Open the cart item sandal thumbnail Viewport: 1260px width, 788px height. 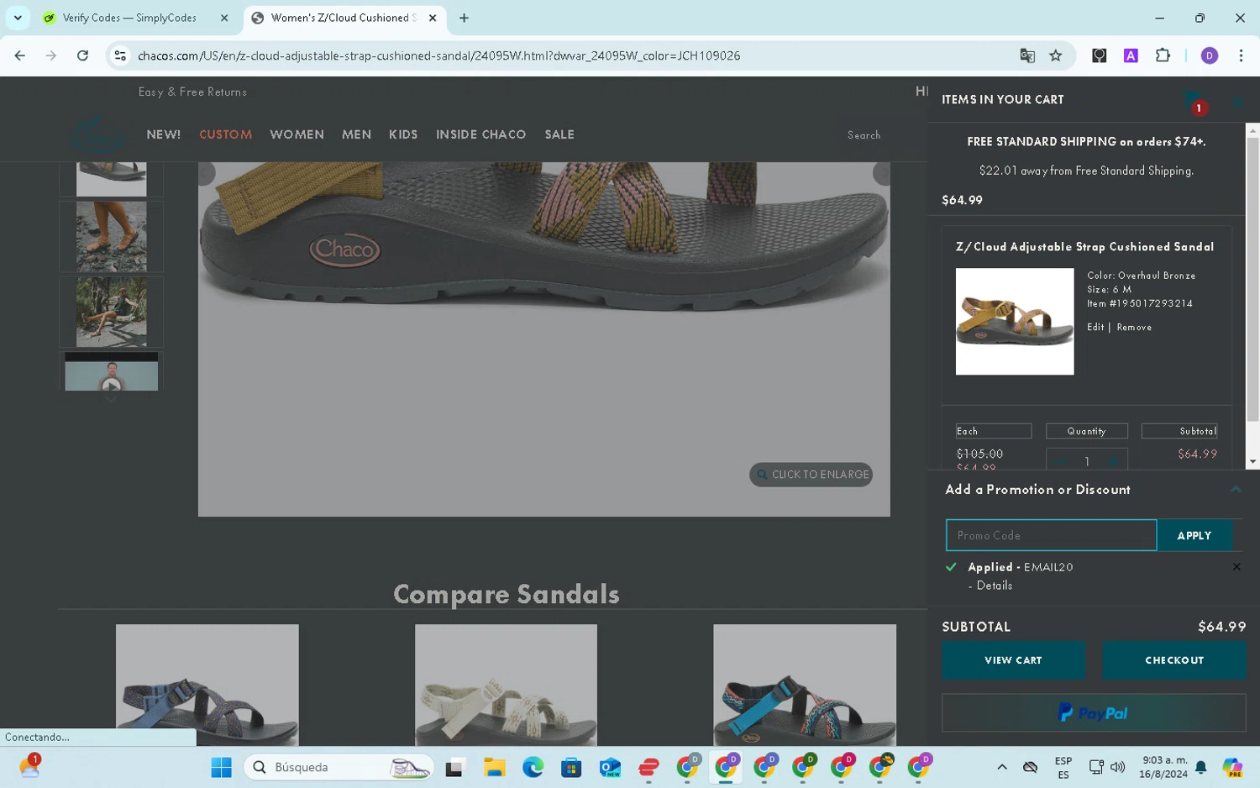[x=1015, y=321]
